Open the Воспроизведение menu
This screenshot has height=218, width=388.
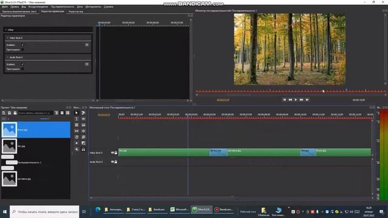click(38, 7)
